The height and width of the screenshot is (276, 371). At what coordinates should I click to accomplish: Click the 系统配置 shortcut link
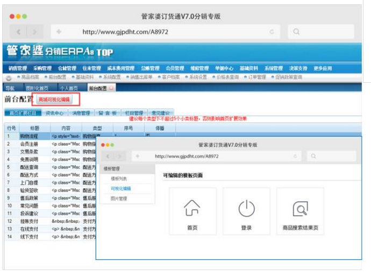tap(112, 77)
